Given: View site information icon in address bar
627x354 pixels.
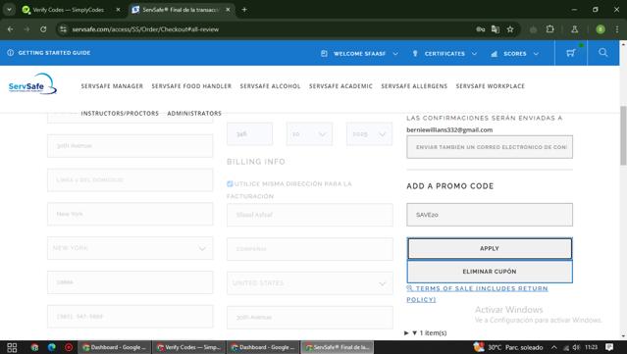Looking at the screenshot, I should point(63,29).
